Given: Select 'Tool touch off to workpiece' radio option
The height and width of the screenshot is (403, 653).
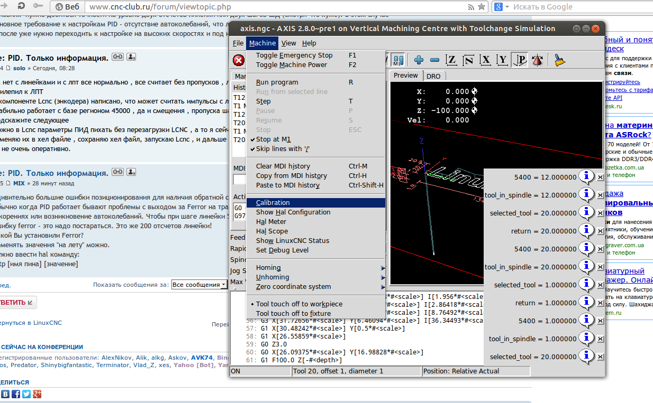Looking at the screenshot, I should (x=298, y=304).
